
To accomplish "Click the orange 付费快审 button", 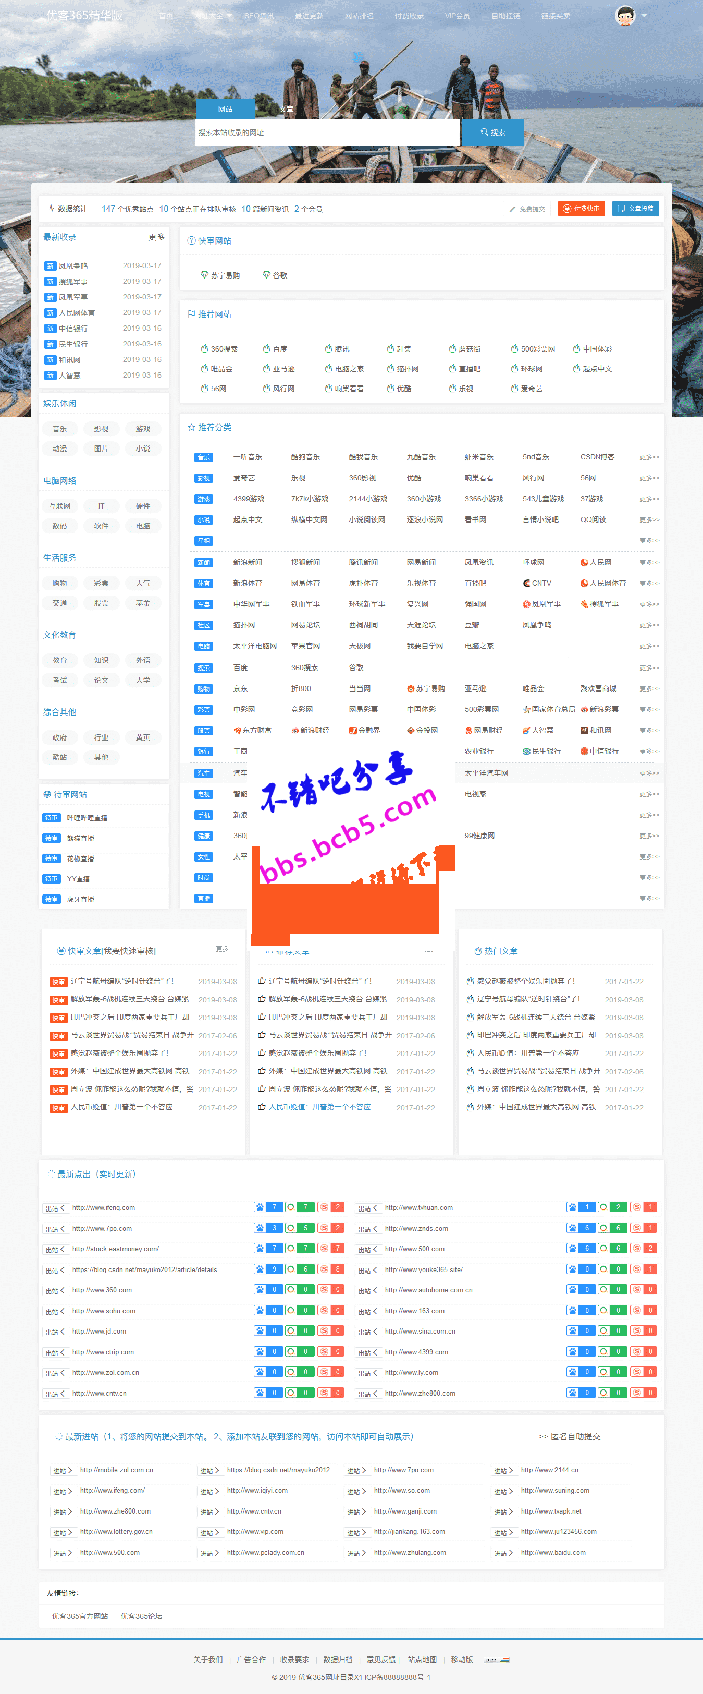I will pos(582,209).
